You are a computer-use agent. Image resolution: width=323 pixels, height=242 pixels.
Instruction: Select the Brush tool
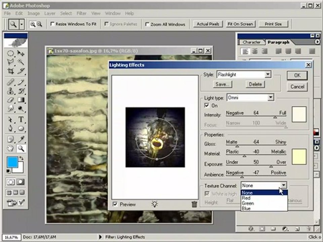point(21,82)
